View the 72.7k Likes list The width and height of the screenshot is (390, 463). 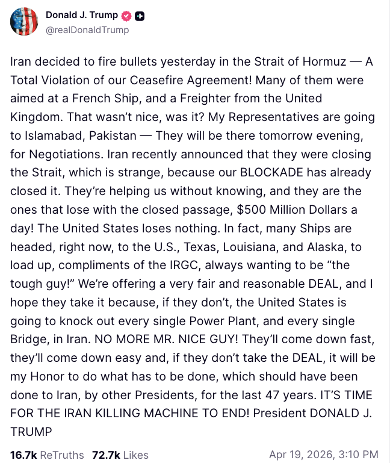120,455
